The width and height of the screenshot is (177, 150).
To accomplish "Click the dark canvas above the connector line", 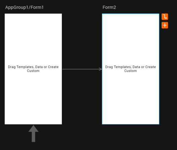I will (82, 40).
